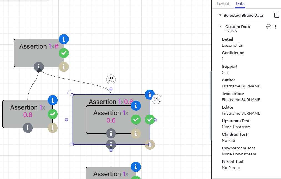Open Custom Data more options menu
Image resolution: width=281 pixels, height=179 pixels.
coord(275,27)
